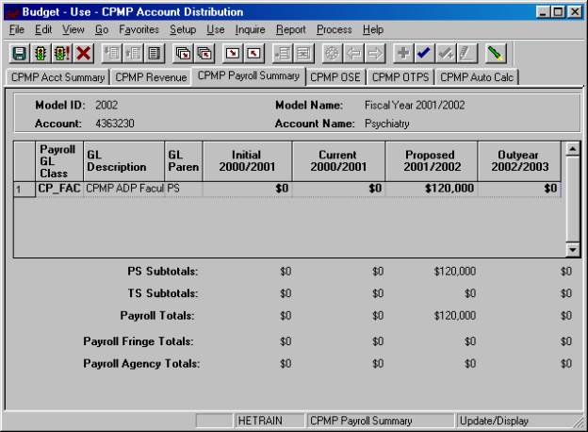The image size is (588, 432).
Task: Switch to the CPMP Revenue tab
Action: 151,76
